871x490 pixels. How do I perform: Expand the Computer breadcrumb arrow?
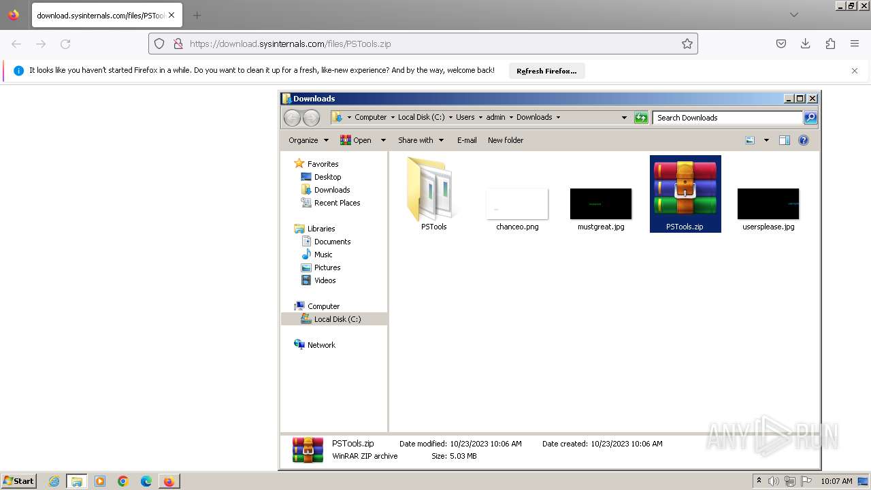click(x=393, y=117)
